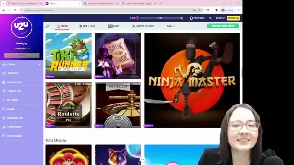Viewport: 294px width, 165px height.
Task: Open the Casino En Vivo tab
Action: pos(143,26)
